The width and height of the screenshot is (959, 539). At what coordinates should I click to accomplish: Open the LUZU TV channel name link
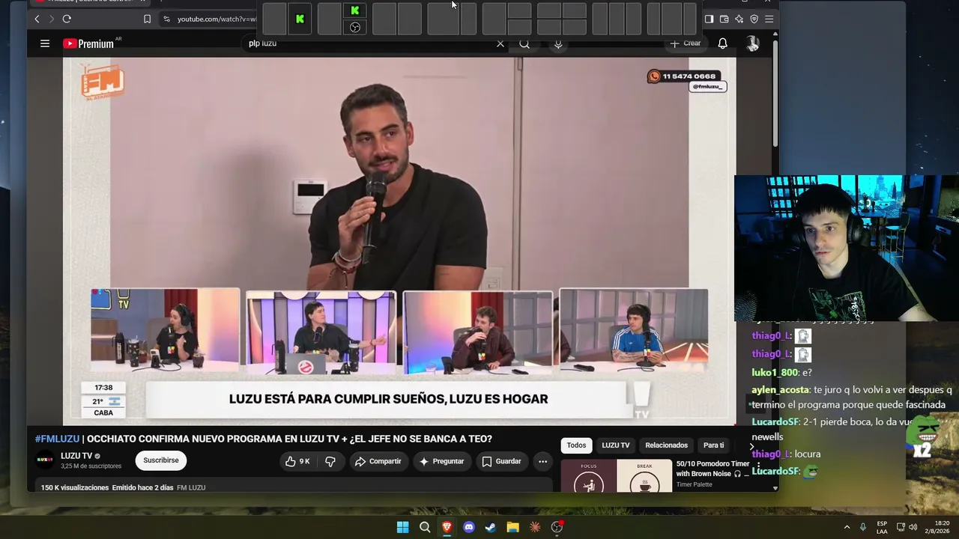click(x=76, y=456)
